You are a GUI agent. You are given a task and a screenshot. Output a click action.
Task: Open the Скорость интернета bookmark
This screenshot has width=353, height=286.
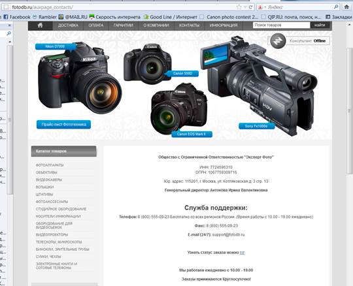coord(115,17)
